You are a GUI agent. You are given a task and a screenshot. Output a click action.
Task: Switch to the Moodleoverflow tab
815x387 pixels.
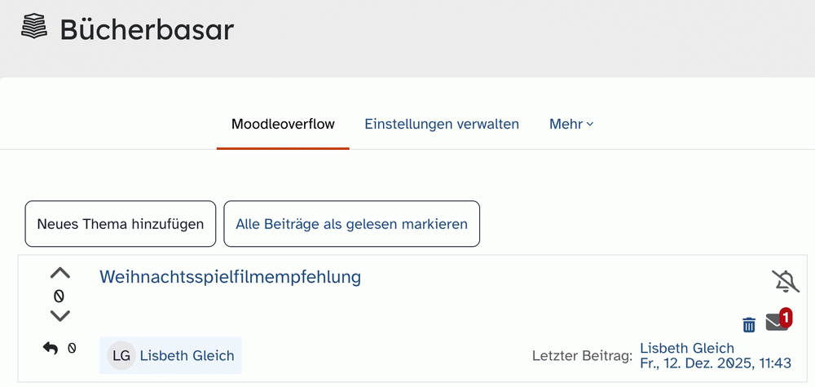point(283,125)
